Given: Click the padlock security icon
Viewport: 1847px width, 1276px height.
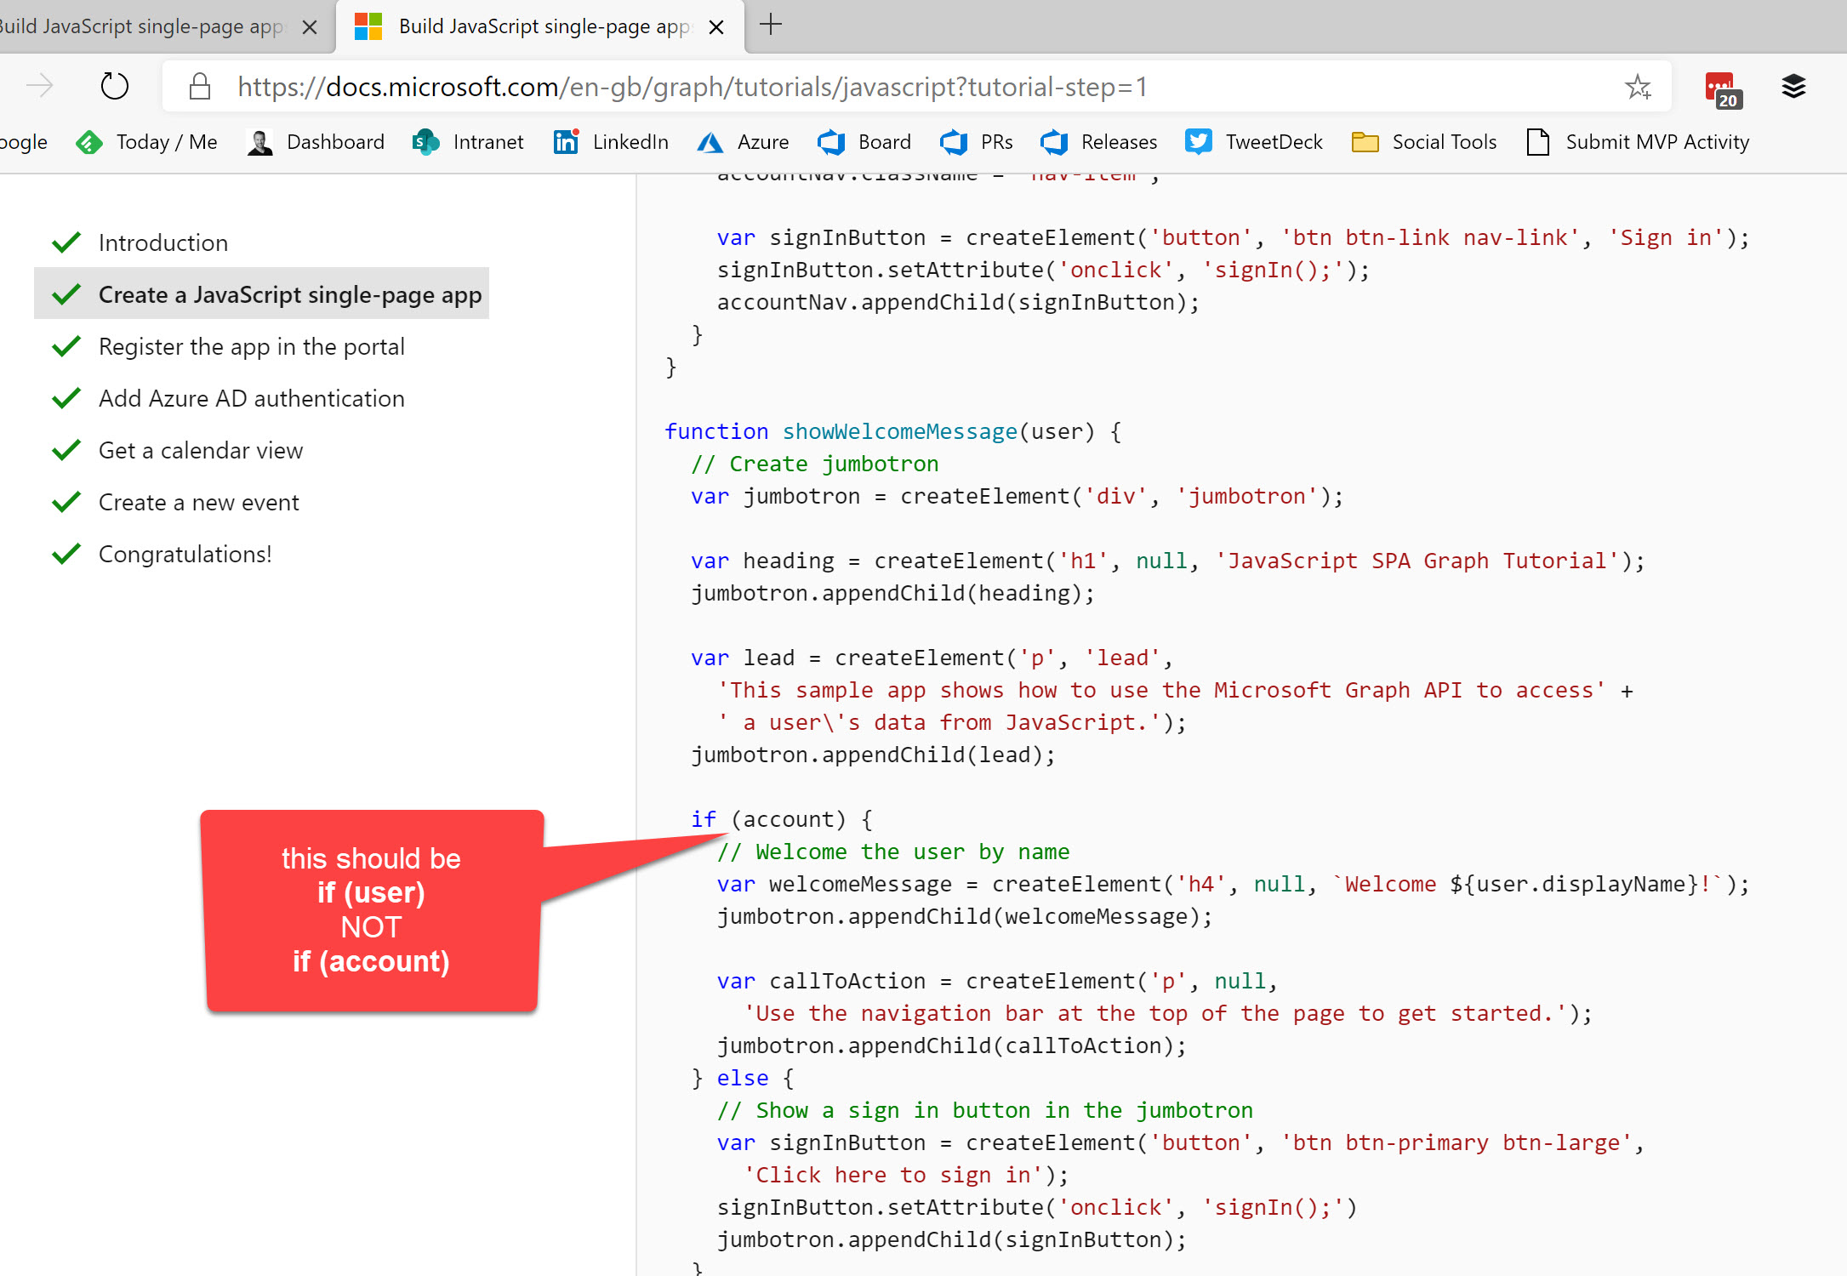Looking at the screenshot, I should (x=199, y=85).
